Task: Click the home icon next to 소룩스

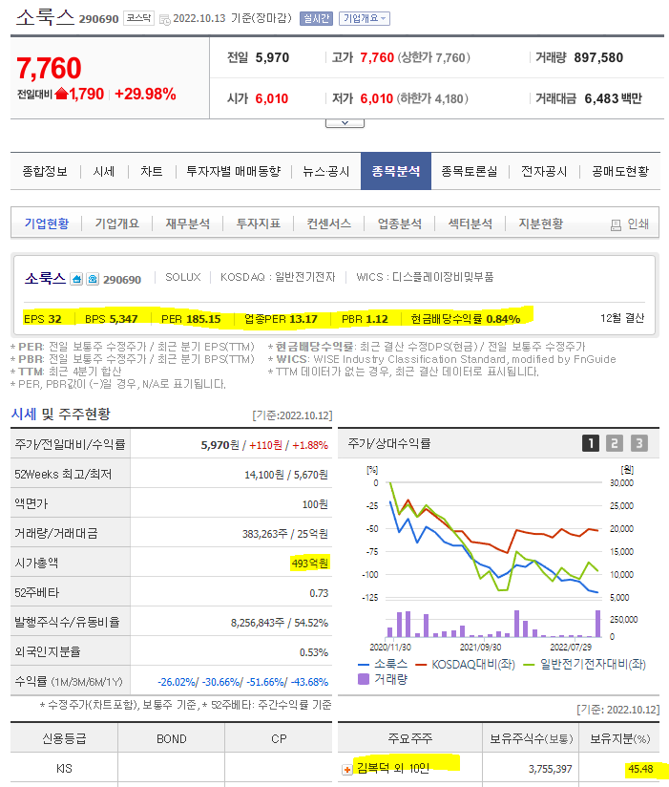Action: click(x=76, y=279)
